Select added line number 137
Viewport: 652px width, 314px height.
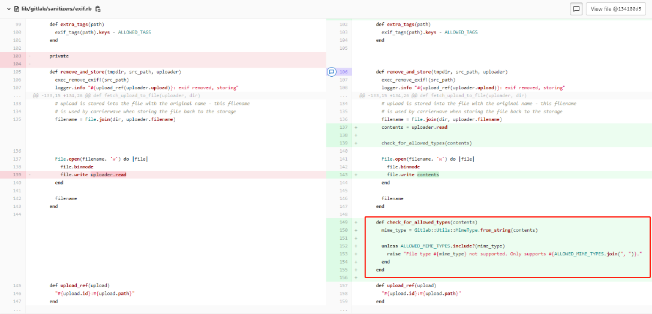344,127
